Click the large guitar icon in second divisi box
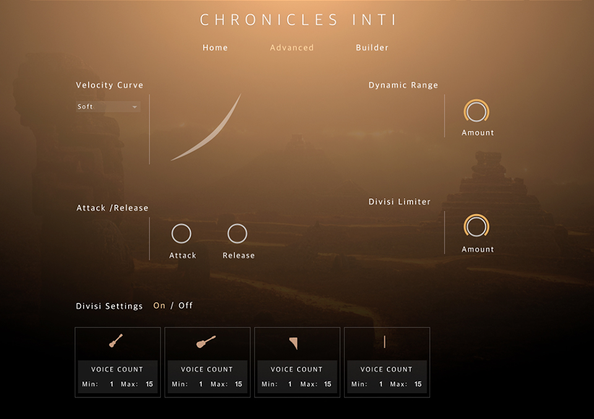This screenshot has width=594, height=419. pyautogui.click(x=206, y=342)
